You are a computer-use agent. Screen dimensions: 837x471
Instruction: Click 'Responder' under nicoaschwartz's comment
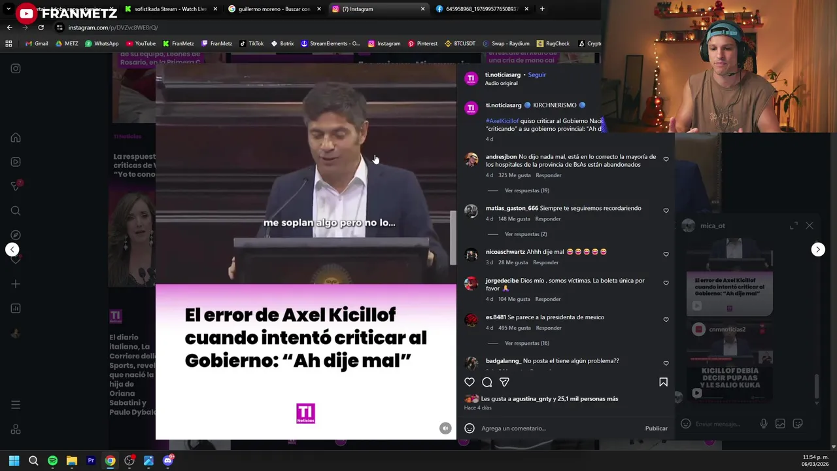[545, 262]
